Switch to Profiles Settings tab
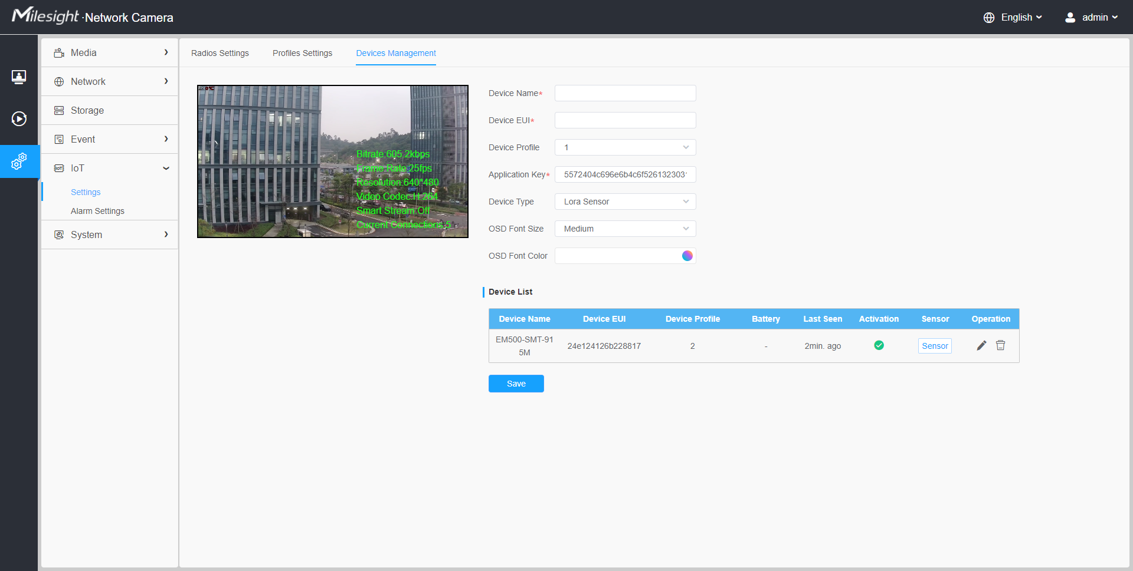1133x571 pixels. click(302, 53)
